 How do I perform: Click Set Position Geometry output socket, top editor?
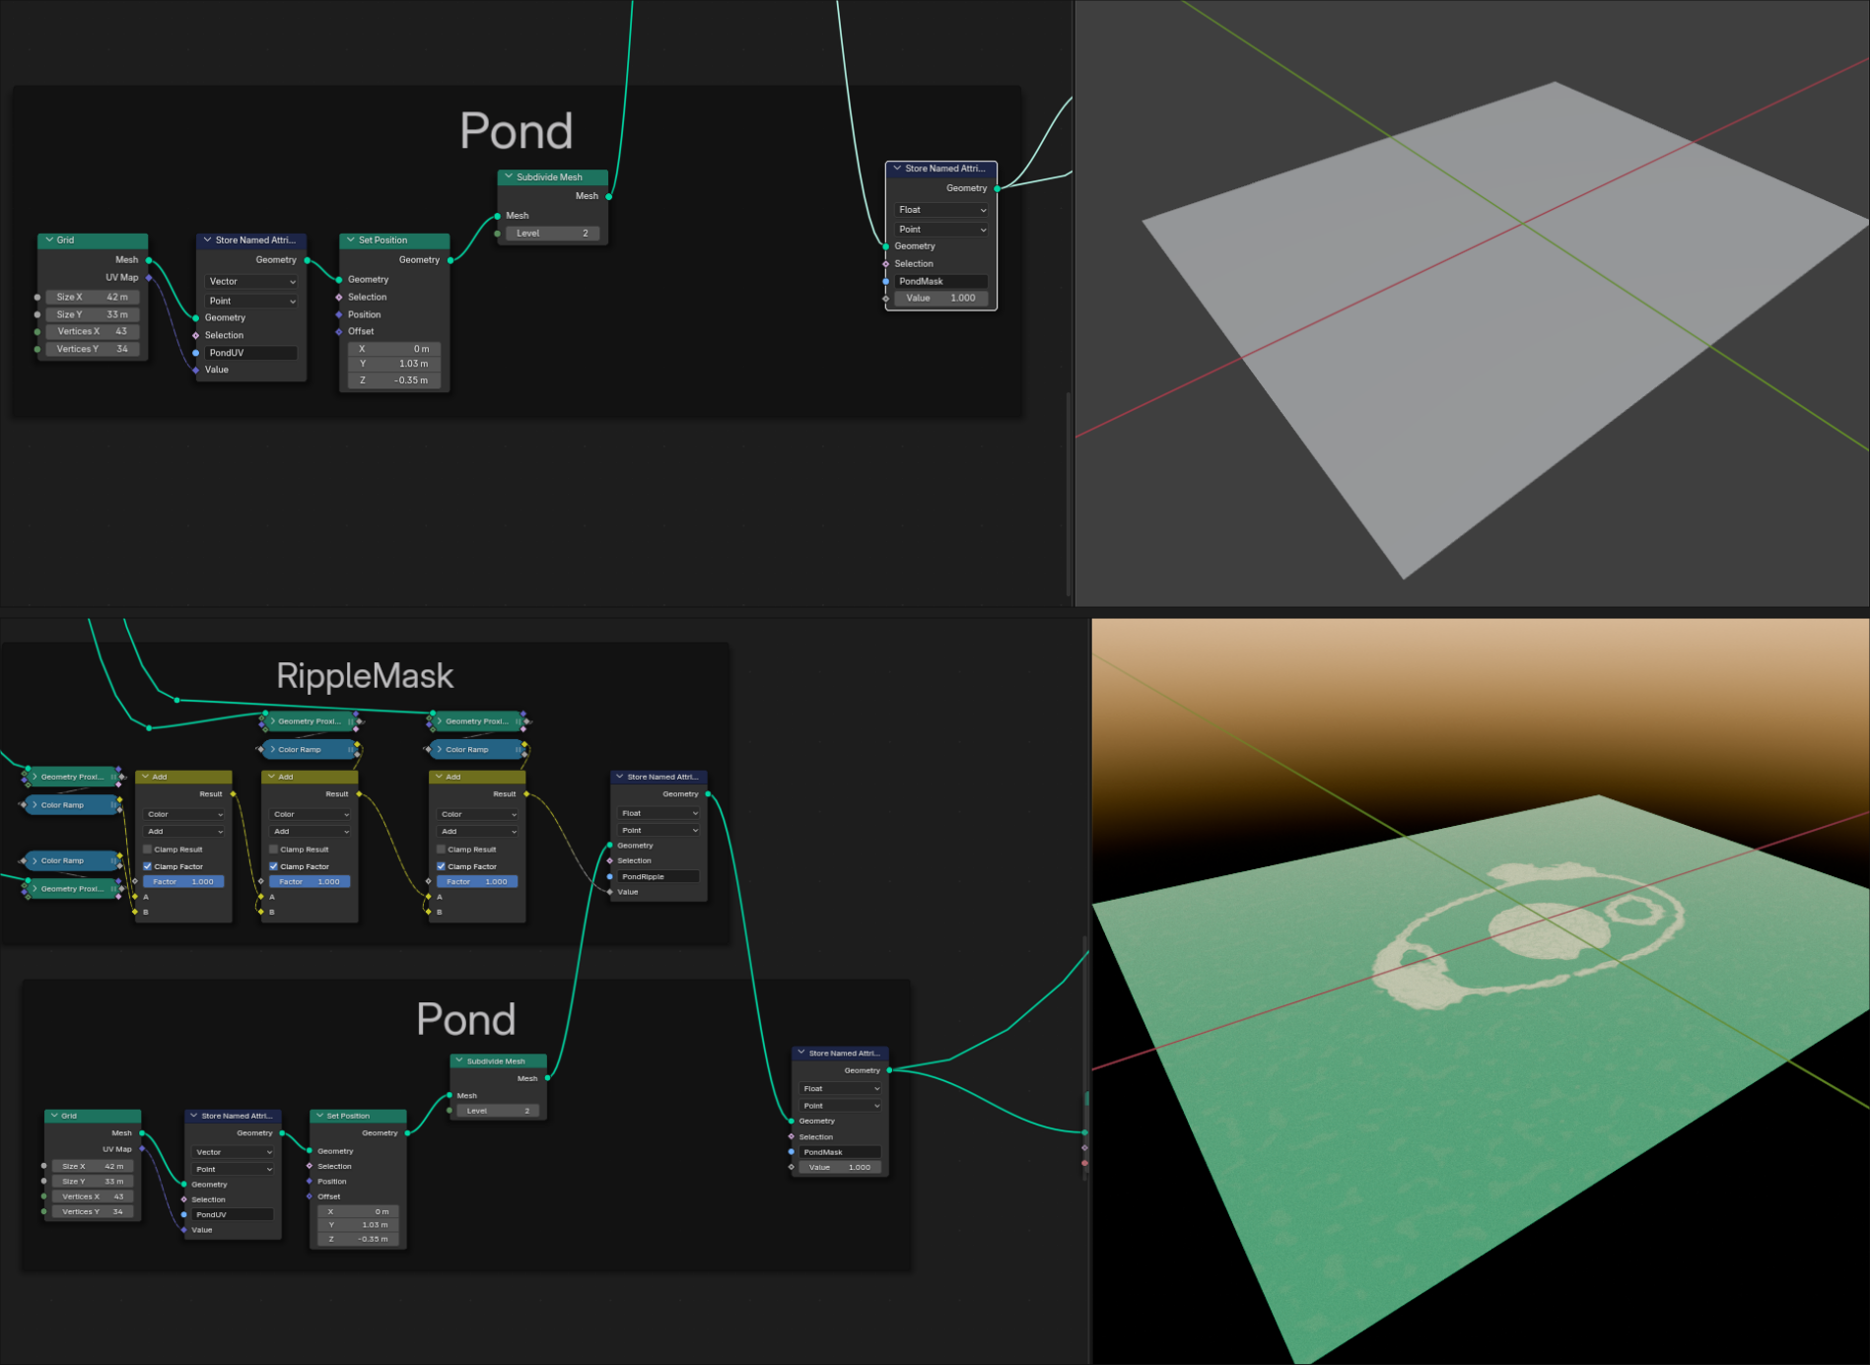click(450, 260)
